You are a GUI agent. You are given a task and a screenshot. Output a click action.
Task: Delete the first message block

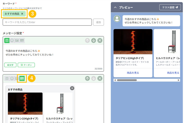click(x=100, y=40)
